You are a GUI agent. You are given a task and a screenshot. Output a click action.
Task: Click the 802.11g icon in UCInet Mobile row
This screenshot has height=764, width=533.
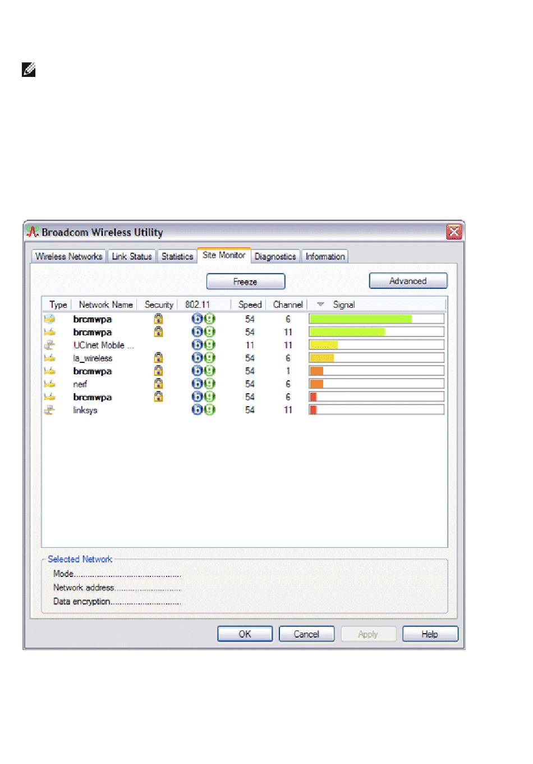(210, 344)
